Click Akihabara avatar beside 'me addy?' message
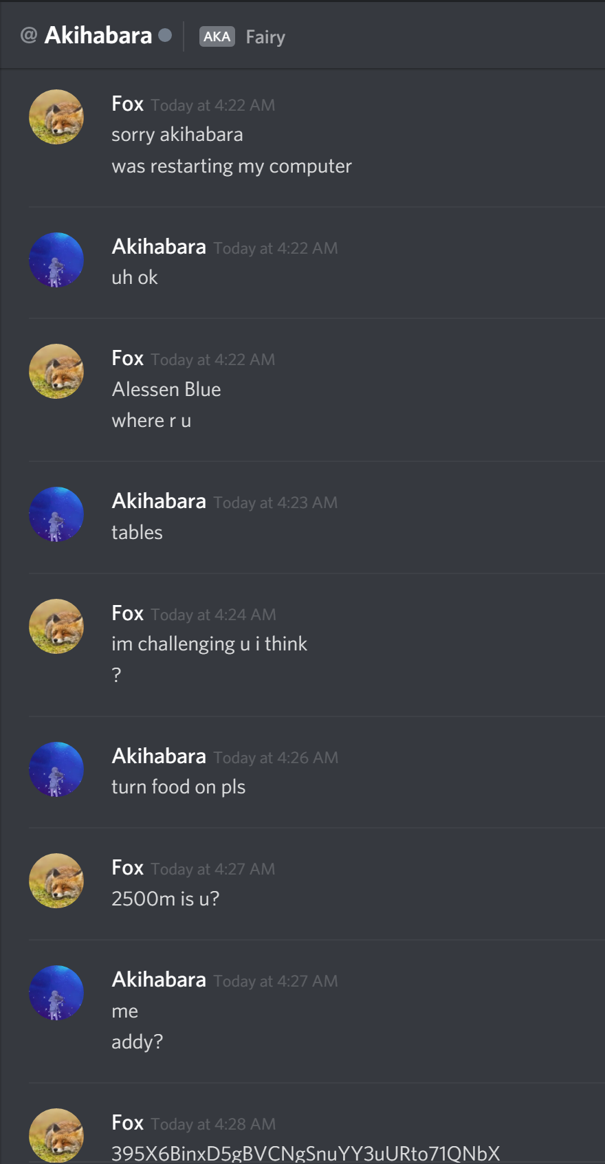 [56, 993]
